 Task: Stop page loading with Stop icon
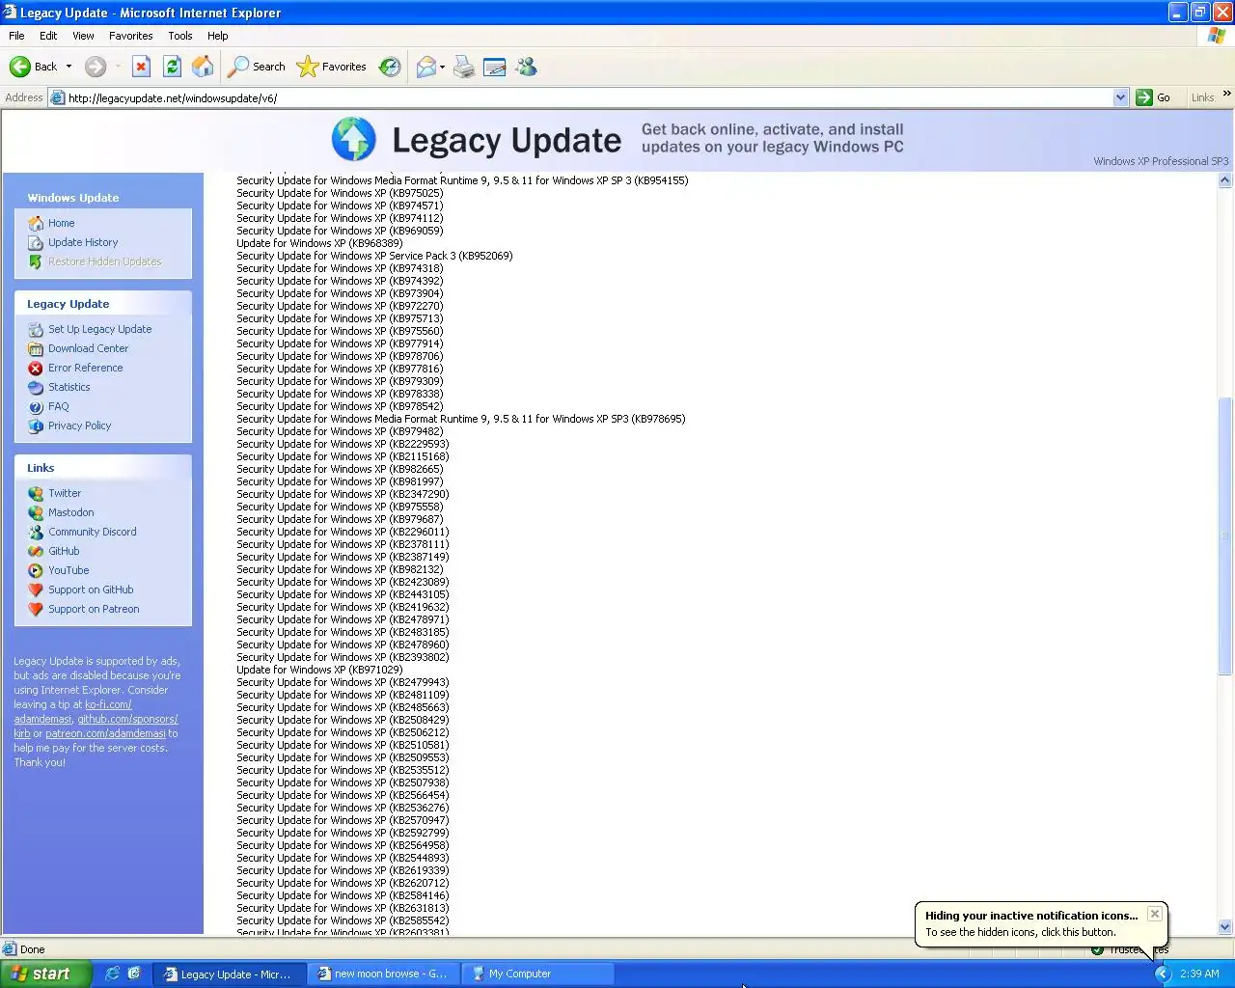tap(141, 67)
